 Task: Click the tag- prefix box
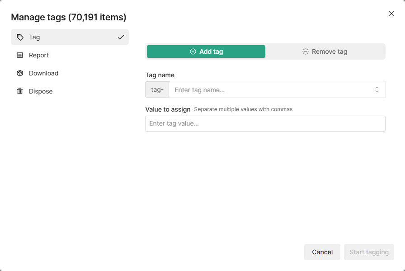pyautogui.click(x=157, y=89)
